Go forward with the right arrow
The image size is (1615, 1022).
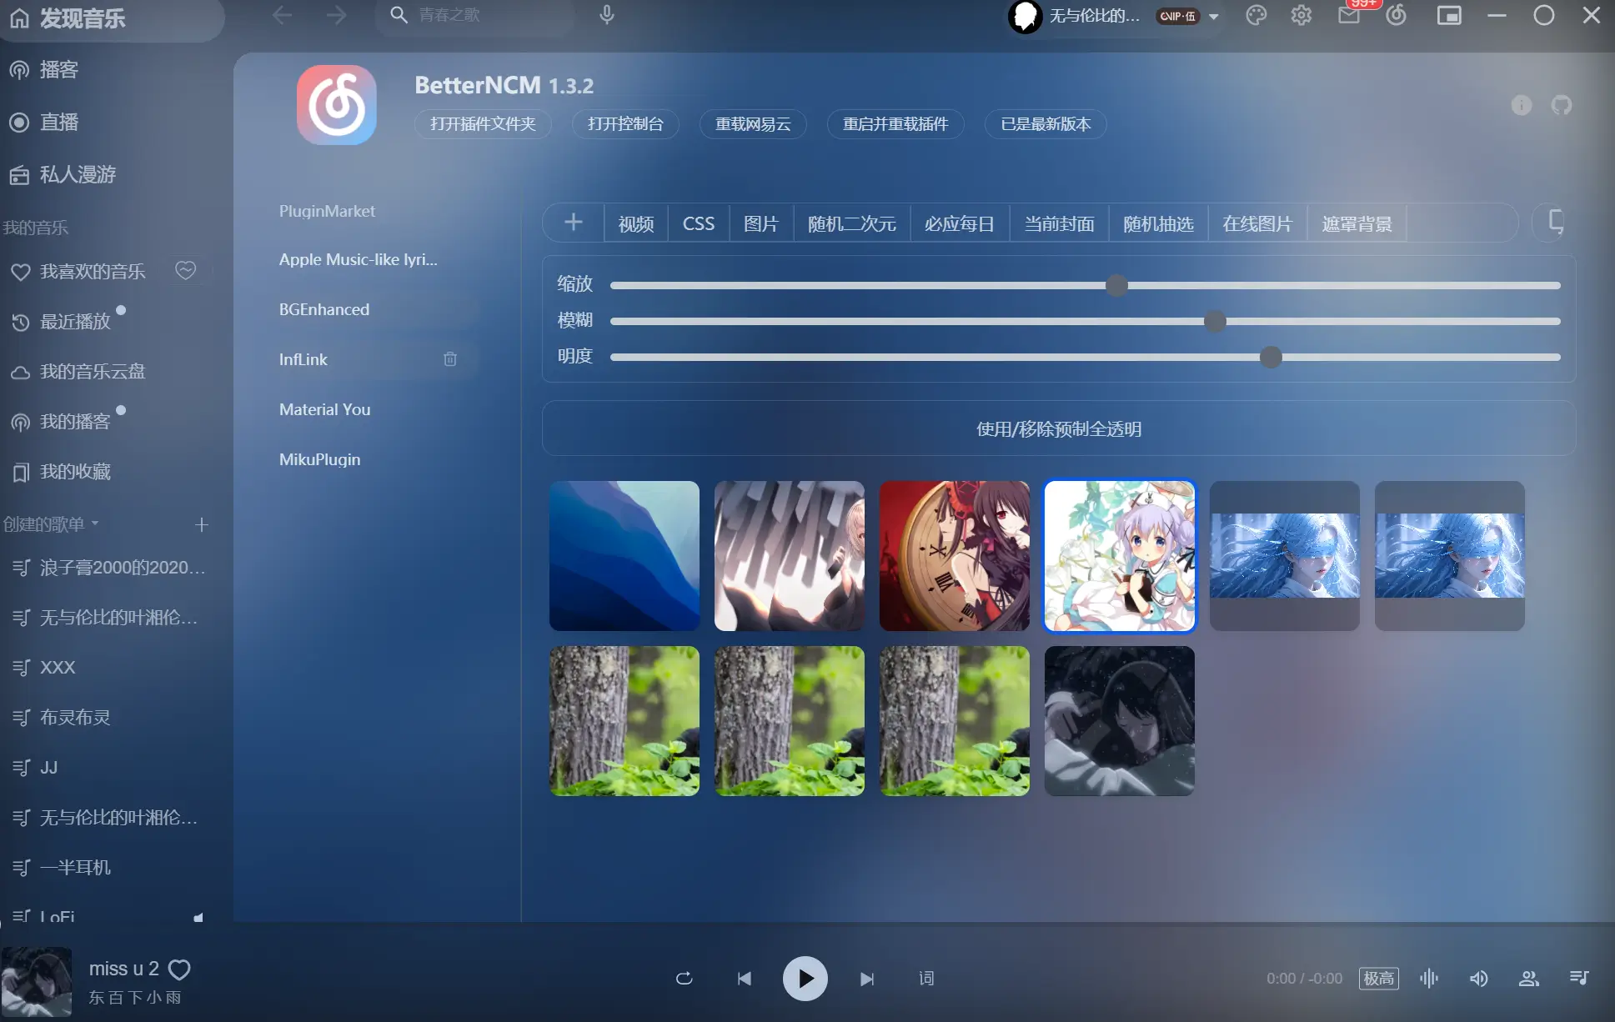tap(336, 15)
